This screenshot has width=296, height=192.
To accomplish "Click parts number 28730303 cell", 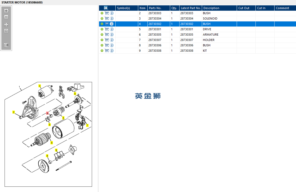I will [159, 13].
